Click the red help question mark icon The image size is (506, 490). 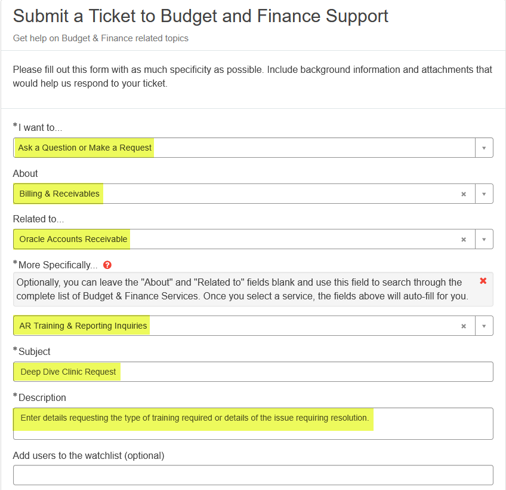(107, 265)
